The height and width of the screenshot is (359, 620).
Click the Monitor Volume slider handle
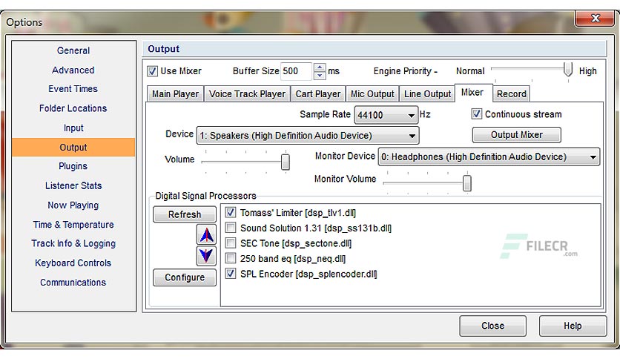(x=467, y=183)
